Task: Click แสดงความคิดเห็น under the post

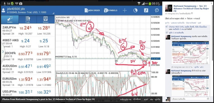Action: 178,23
